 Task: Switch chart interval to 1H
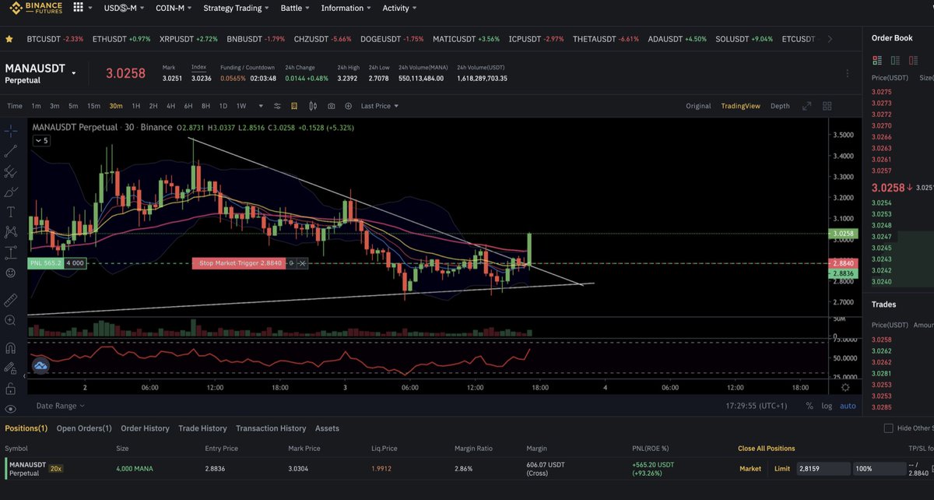point(135,106)
